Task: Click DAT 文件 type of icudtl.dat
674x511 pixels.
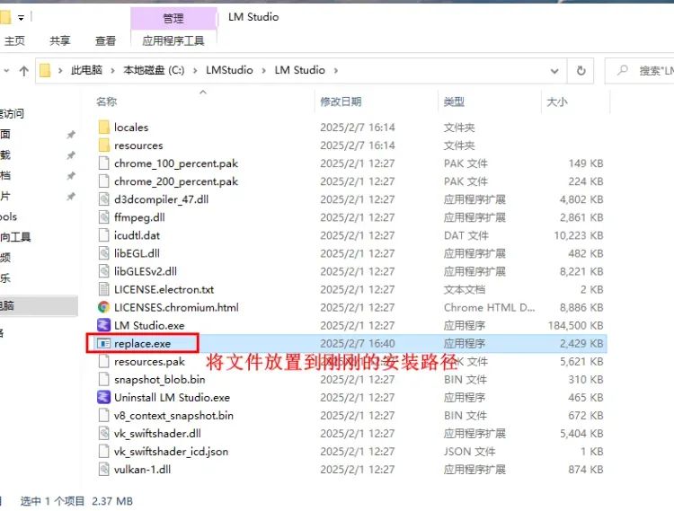Action: [466, 235]
